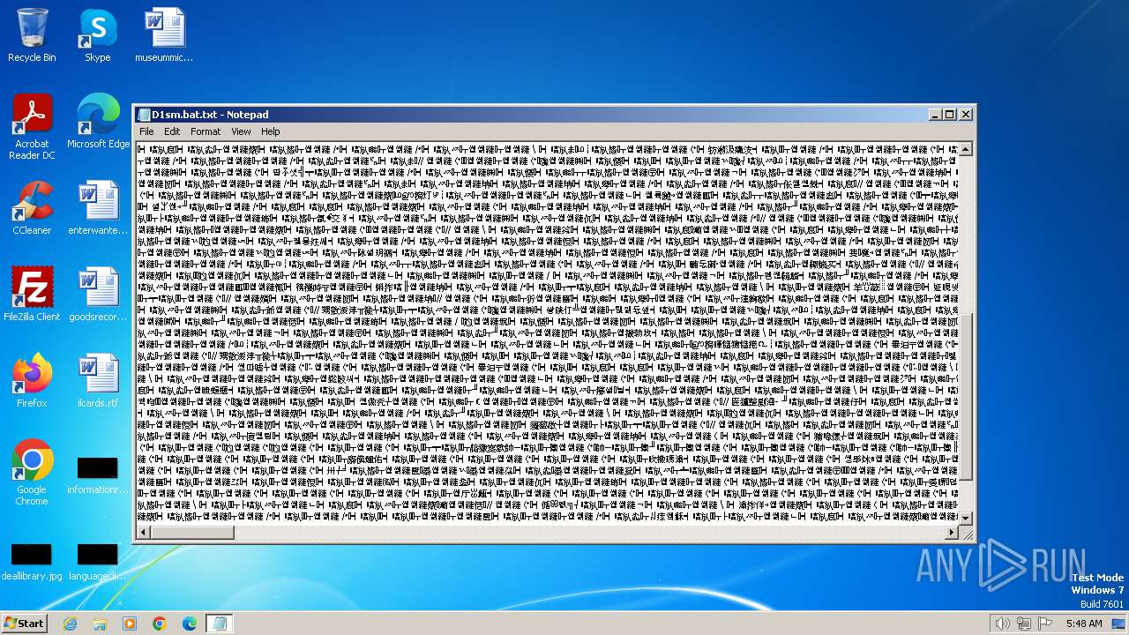Screen dimensions: 1129x635
Task: Launch Skype from the desktop
Action: [97, 35]
